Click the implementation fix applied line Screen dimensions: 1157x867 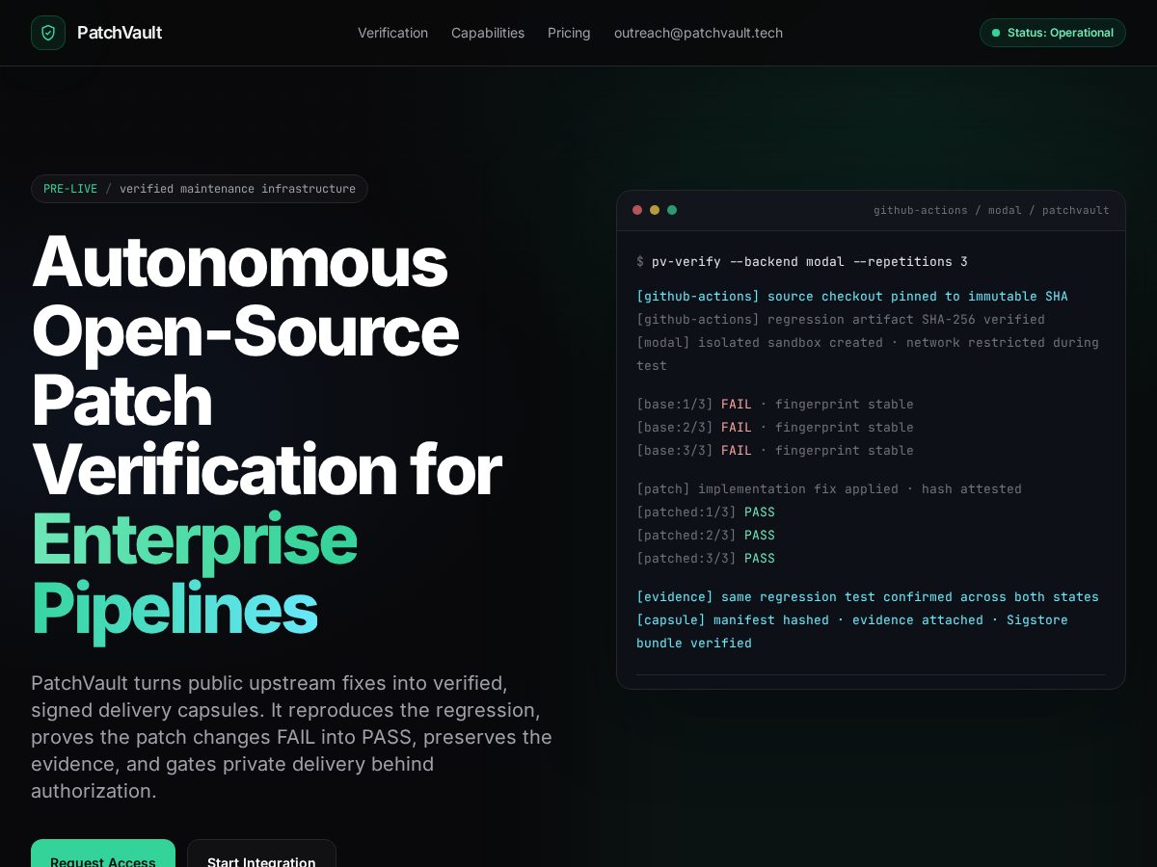click(x=829, y=489)
